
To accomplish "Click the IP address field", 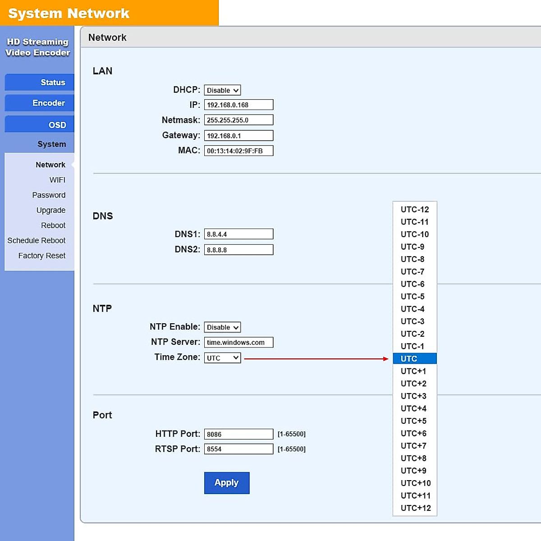I will pyautogui.click(x=238, y=105).
